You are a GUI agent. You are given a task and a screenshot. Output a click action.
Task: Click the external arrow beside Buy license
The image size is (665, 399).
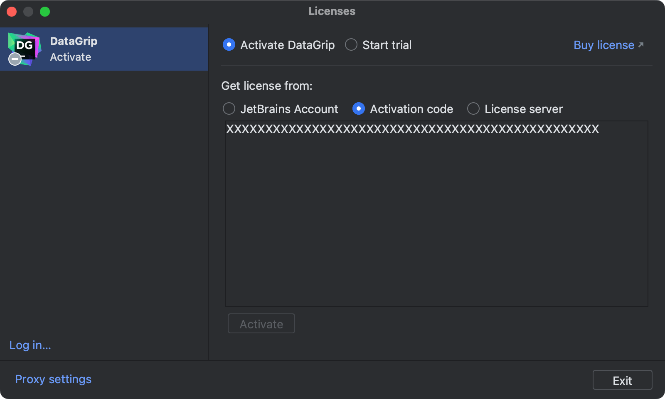click(x=641, y=45)
